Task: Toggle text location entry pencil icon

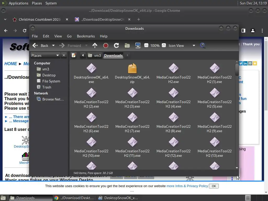Action: pyautogui.click(x=74, y=55)
